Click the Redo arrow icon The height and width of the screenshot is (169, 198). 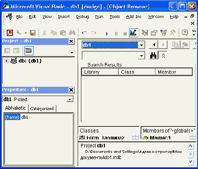94,33
